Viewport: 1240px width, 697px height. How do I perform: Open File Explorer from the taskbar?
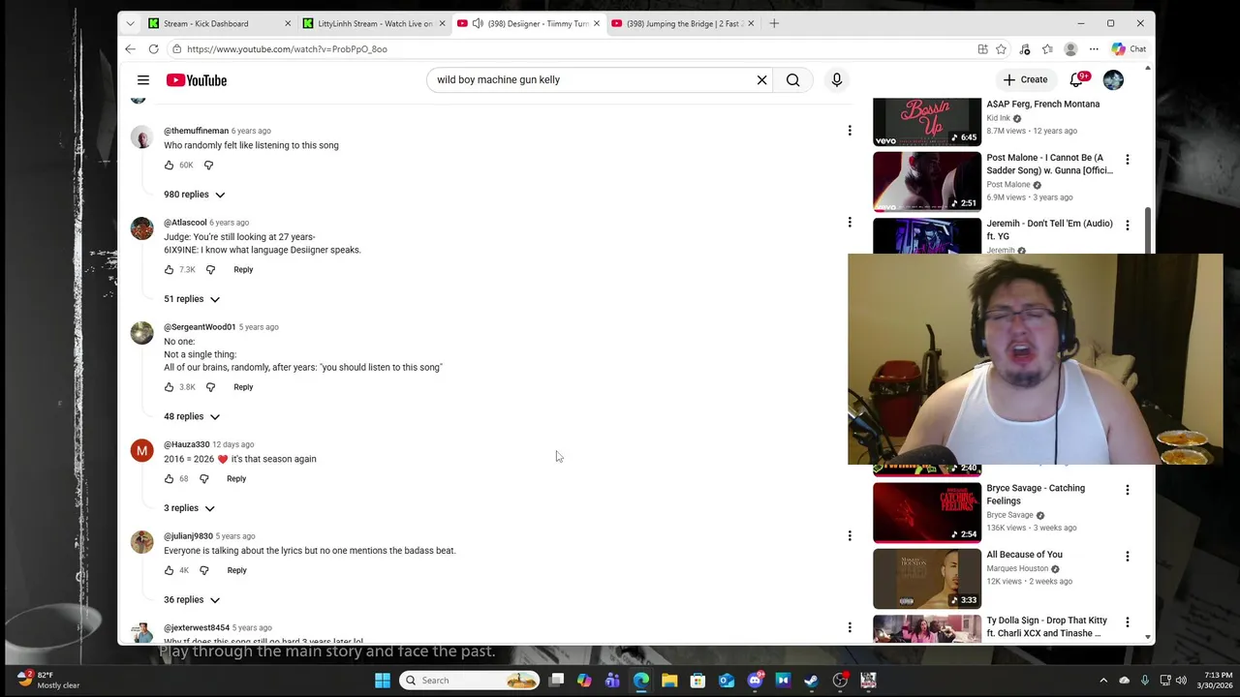(x=669, y=681)
